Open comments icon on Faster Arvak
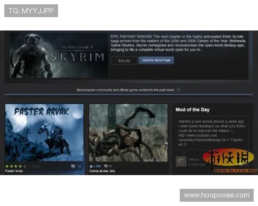The image size is (258, 206). tap(73, 166)
